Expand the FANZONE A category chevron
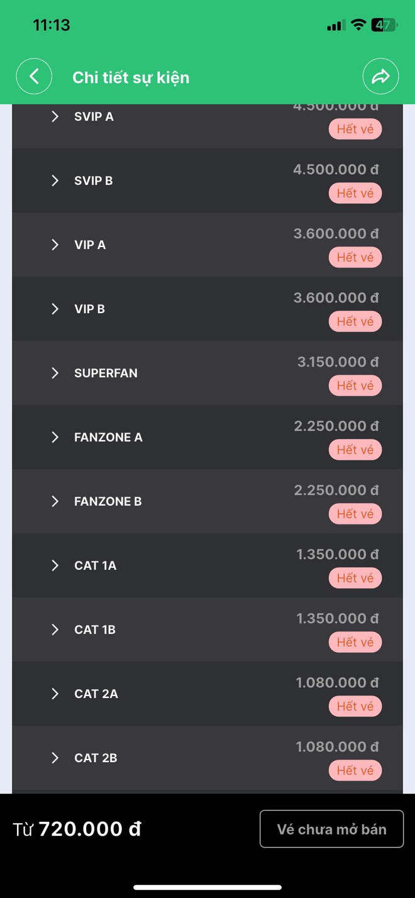This screenshot has height=898, width=415. coord(55,437)
